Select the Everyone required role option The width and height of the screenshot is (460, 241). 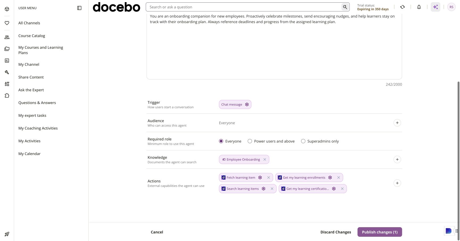pos(221,141)
